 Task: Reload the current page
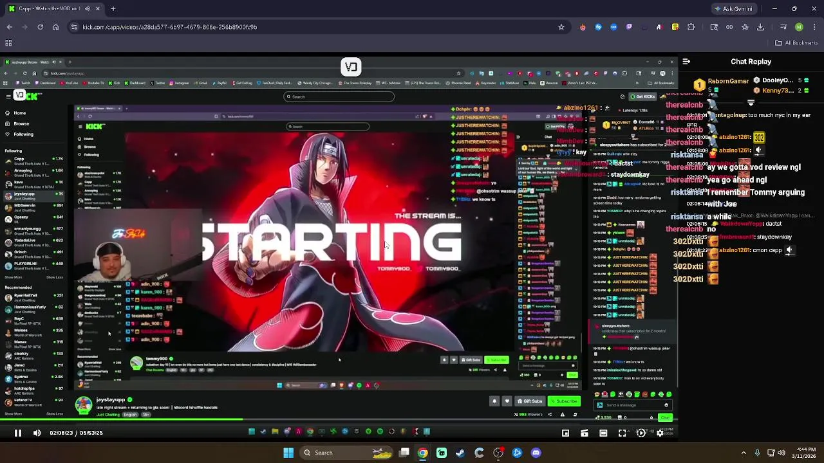point(40,27)
